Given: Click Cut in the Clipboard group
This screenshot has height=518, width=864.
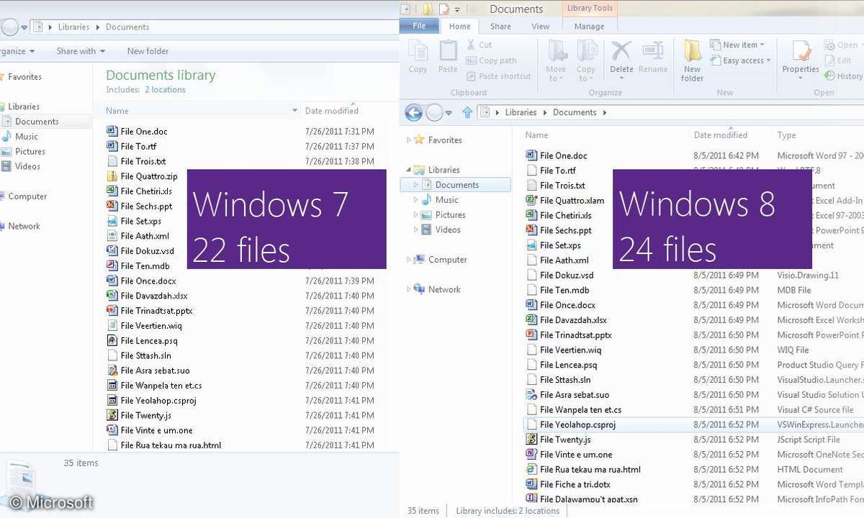Looking at the screenshot, I should click(x=479, y=45).
